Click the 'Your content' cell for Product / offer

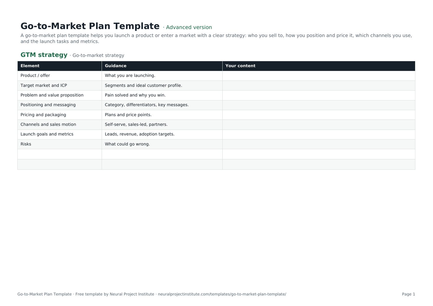click(319, 76)
